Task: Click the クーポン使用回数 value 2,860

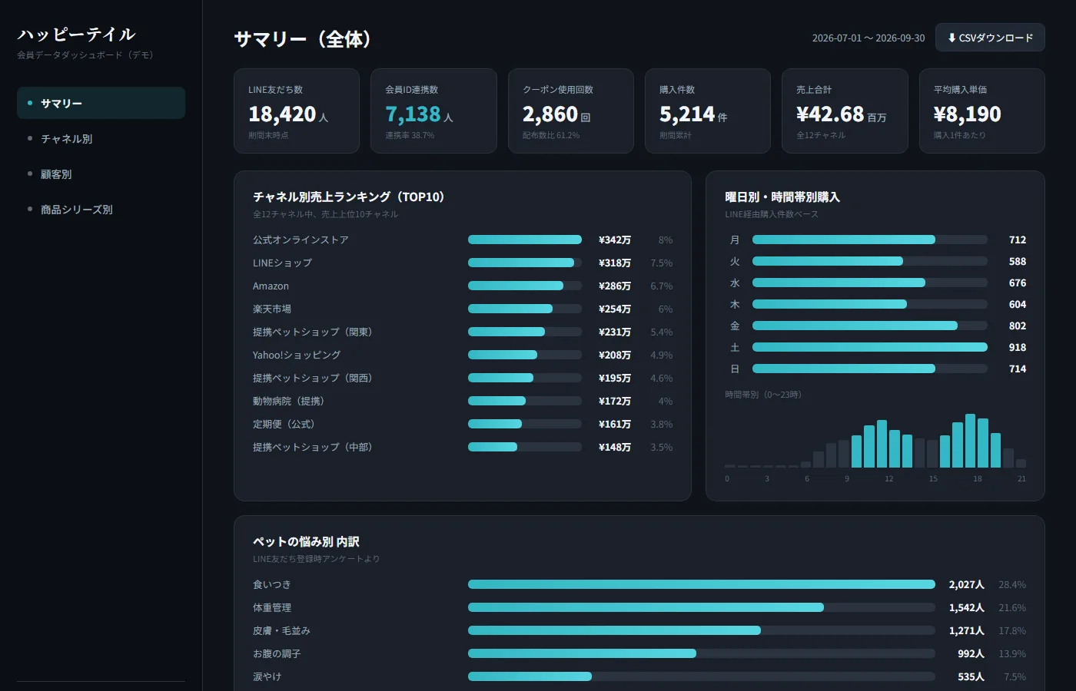Action: click(550, 114)
